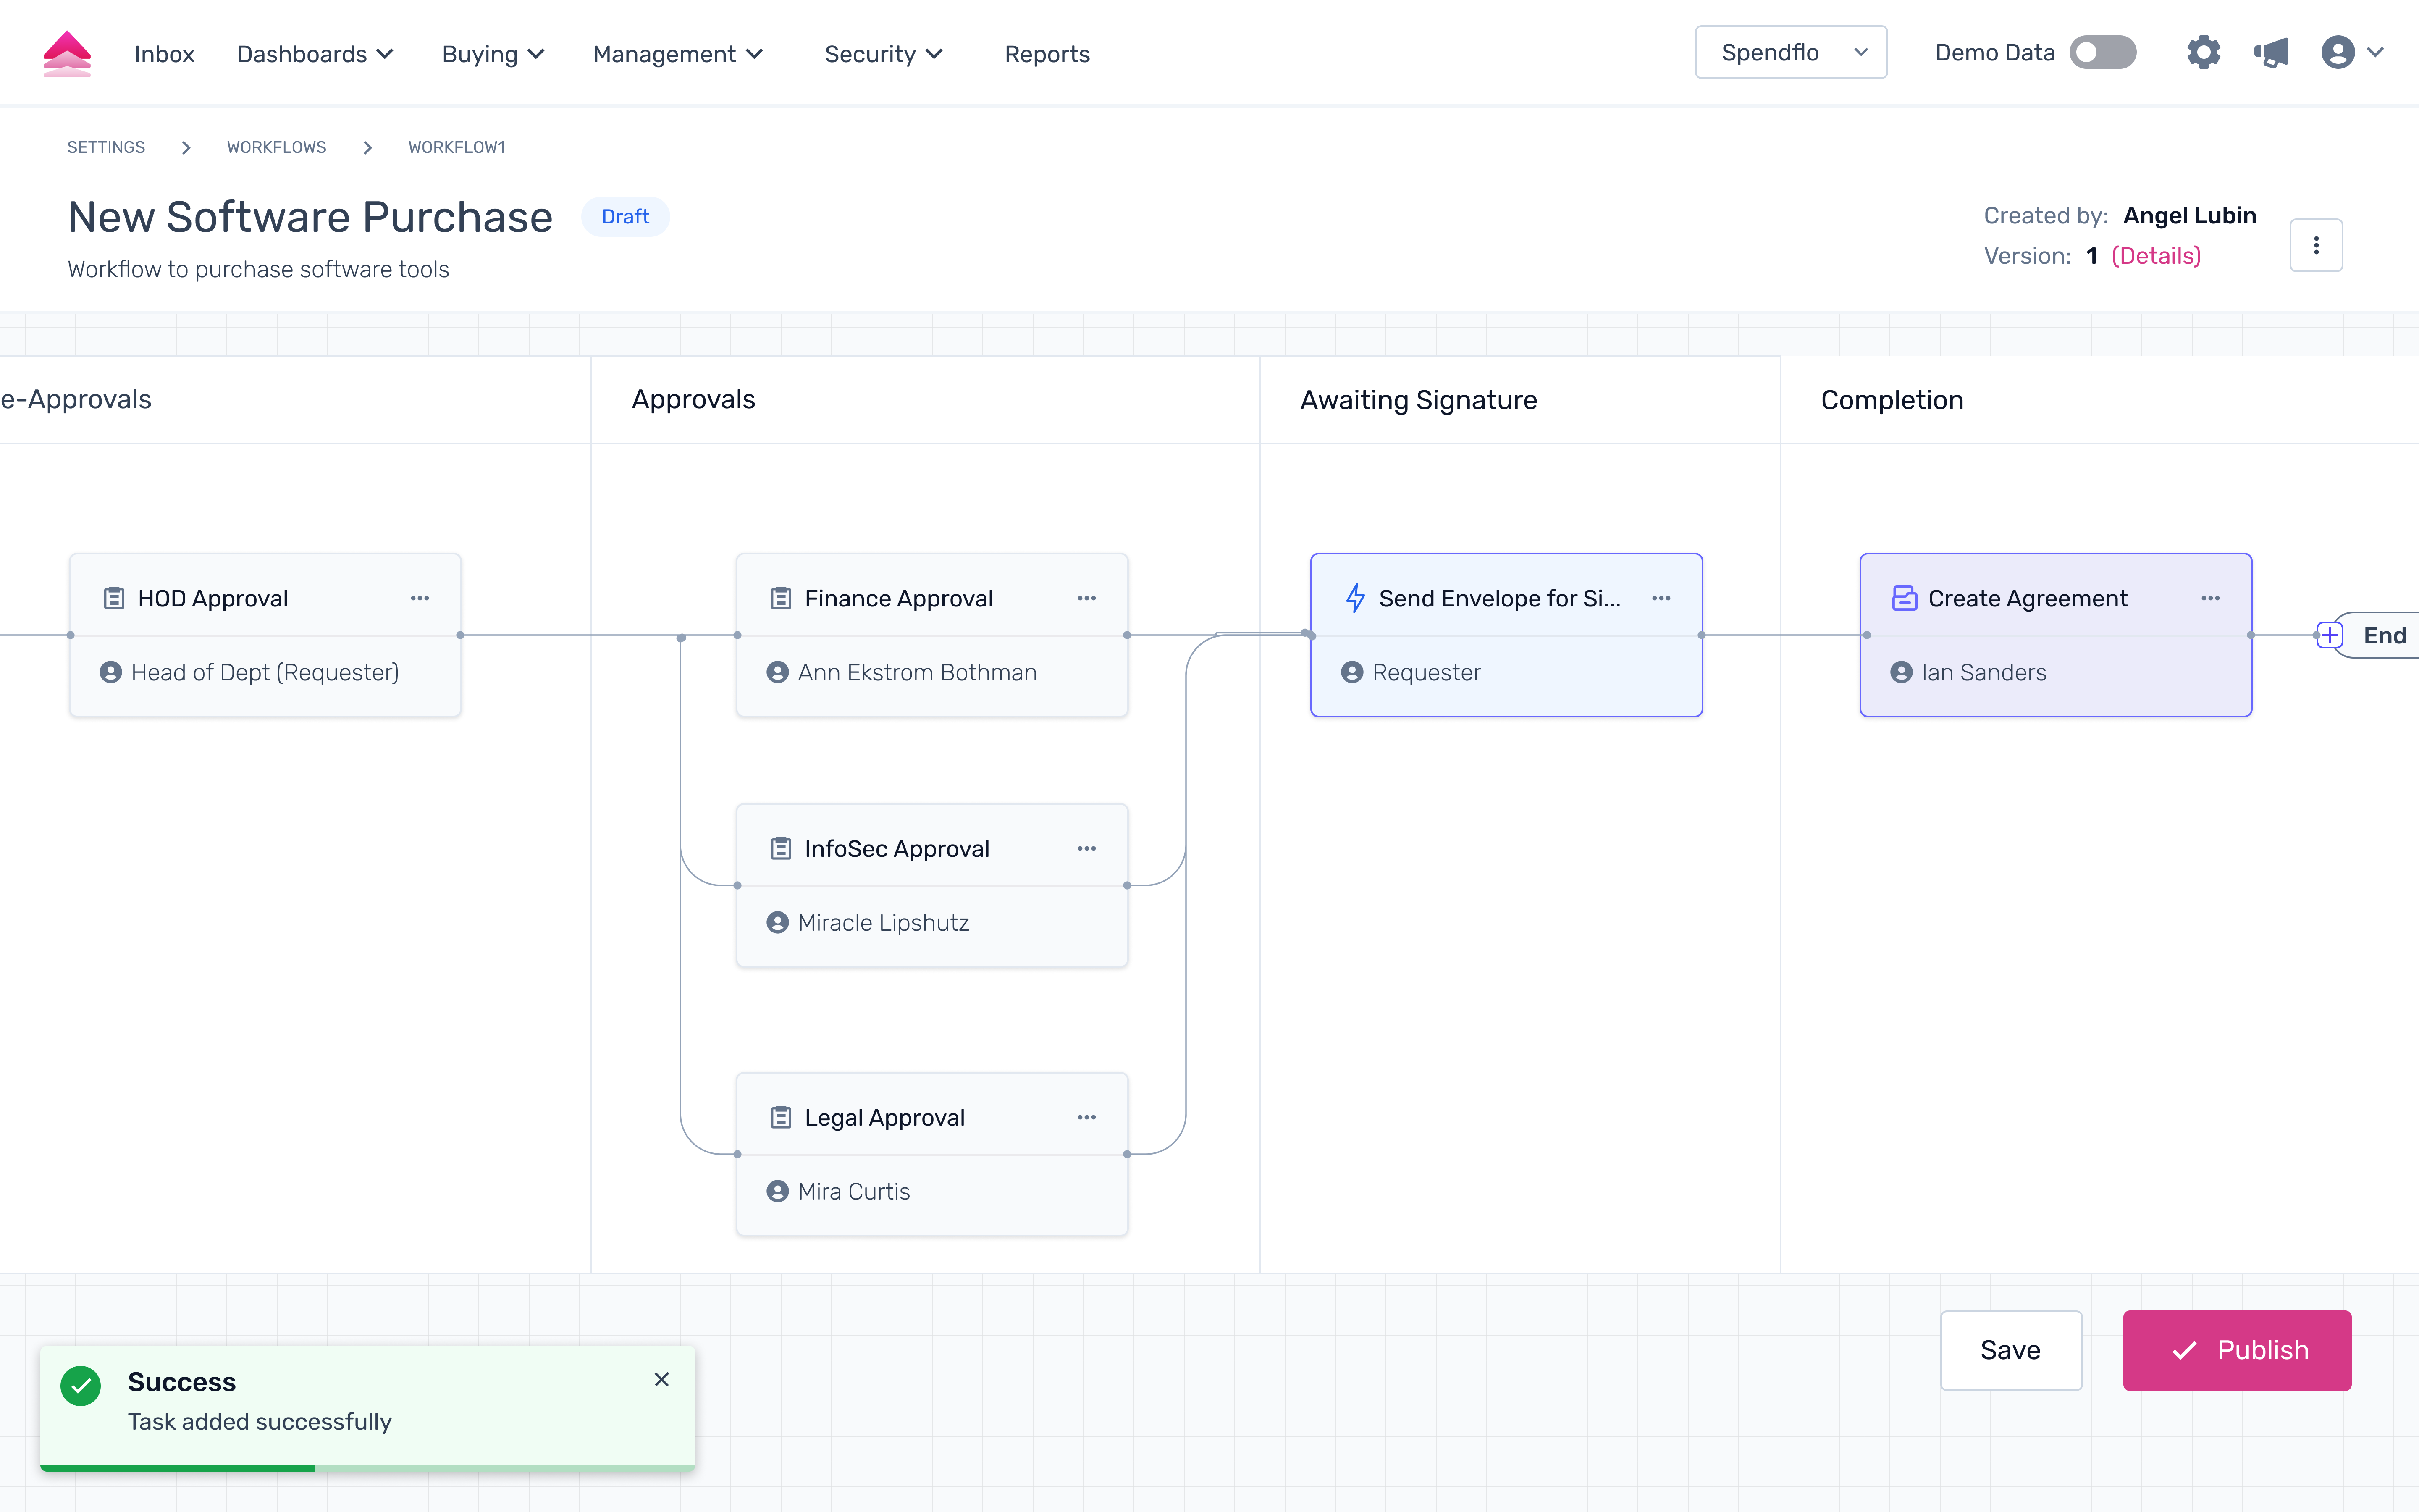Open InfoSec Approval more options
The width and height of the screenshot is (2419, 1512).
pyautogui.click(x=1086, y=848)
